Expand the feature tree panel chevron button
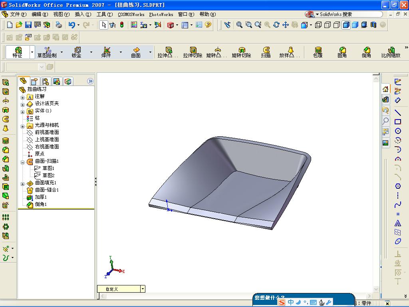Viewport: 409px width, 307px height. pos(90,81)
